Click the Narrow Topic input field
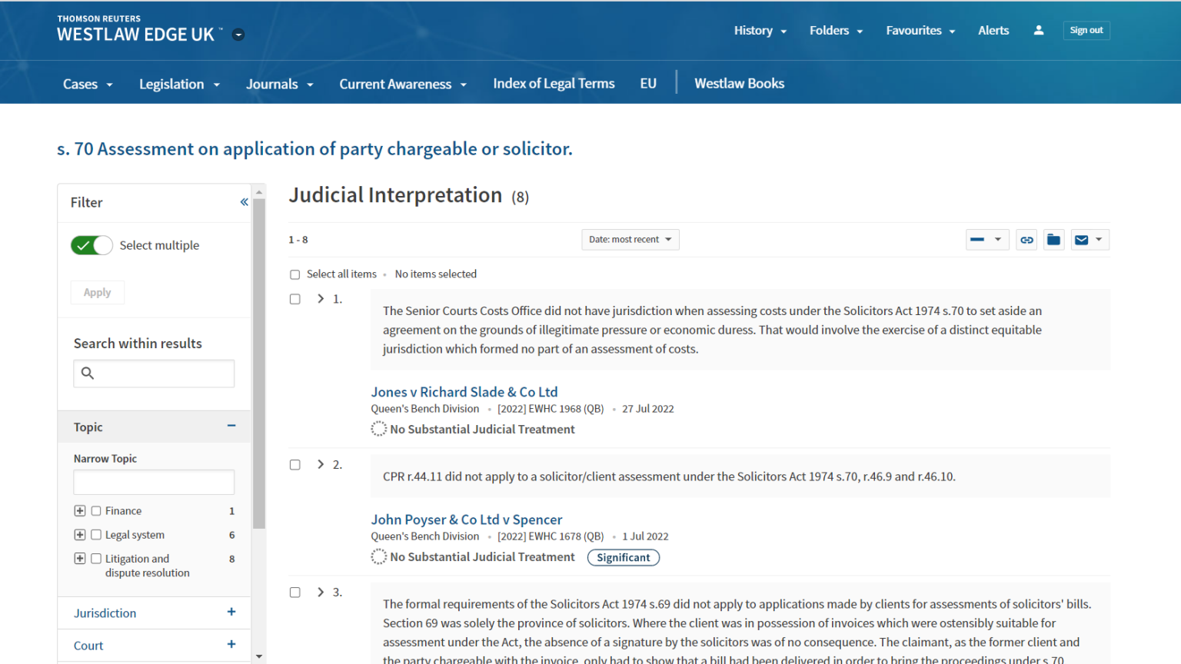1181x664 pixels. pos(153,482)
